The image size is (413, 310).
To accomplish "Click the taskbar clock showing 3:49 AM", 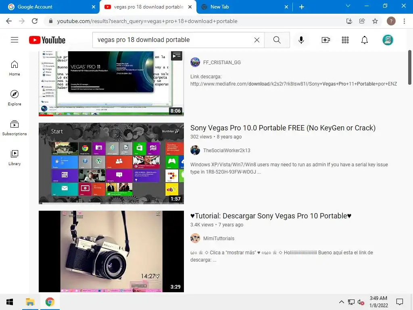I will 378,302.
